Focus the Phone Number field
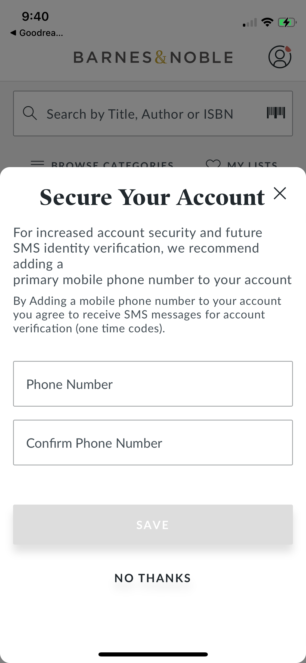 pos(153,384)
